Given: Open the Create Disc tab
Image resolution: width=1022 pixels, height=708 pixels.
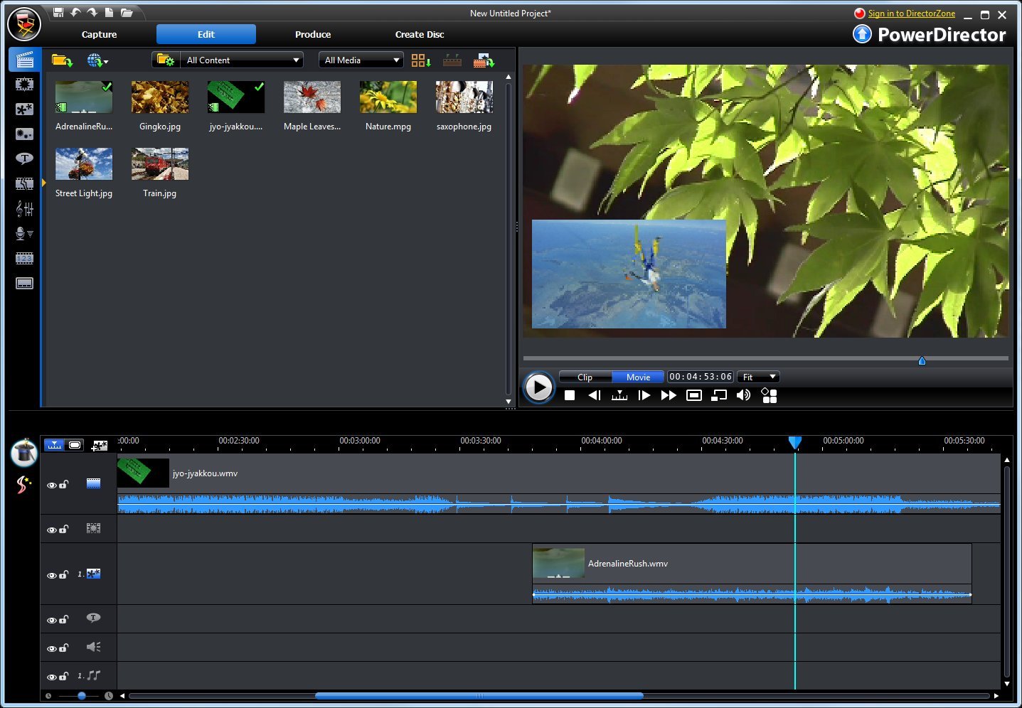Looking at the screenshot, I should (420, 34).
